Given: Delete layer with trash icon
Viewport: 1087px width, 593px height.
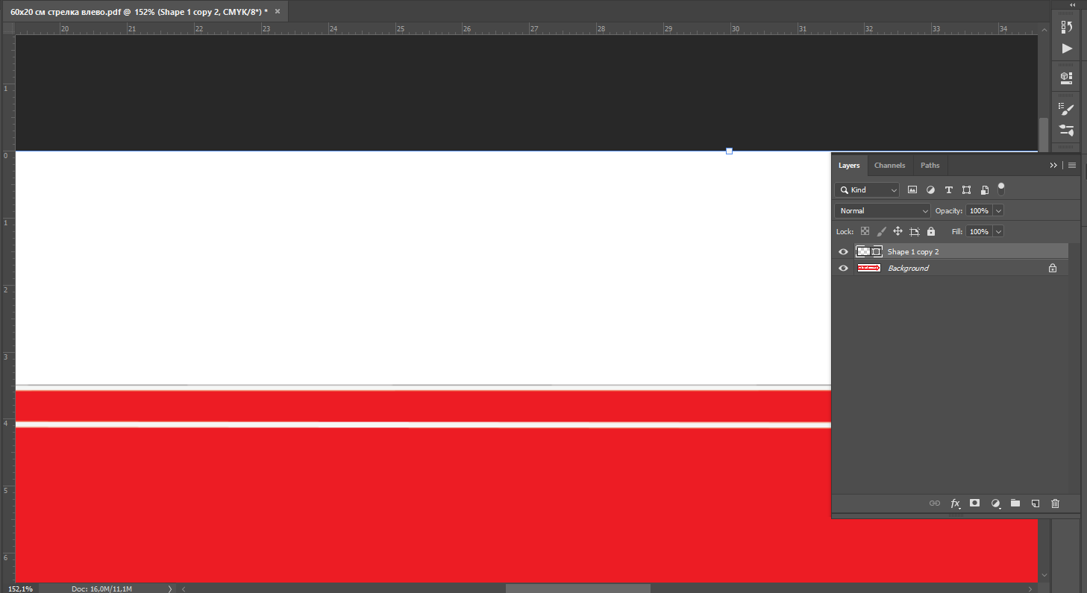Looking at the screenshot, I should (x=1055, y=503).
